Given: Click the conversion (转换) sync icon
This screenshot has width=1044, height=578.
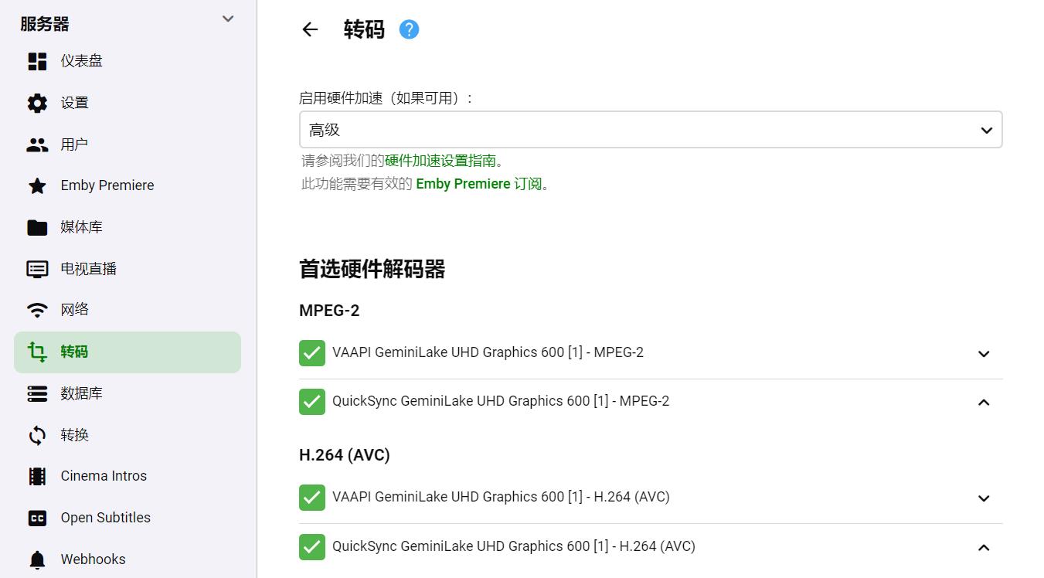Looking at the screenshot, I should click(x=37, y=435).
